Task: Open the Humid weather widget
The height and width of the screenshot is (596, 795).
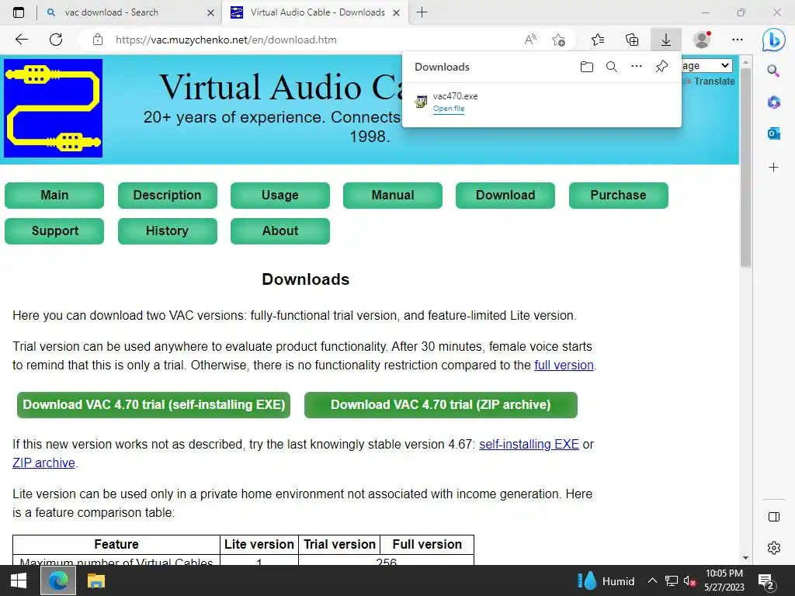Action: coord(606,580)
